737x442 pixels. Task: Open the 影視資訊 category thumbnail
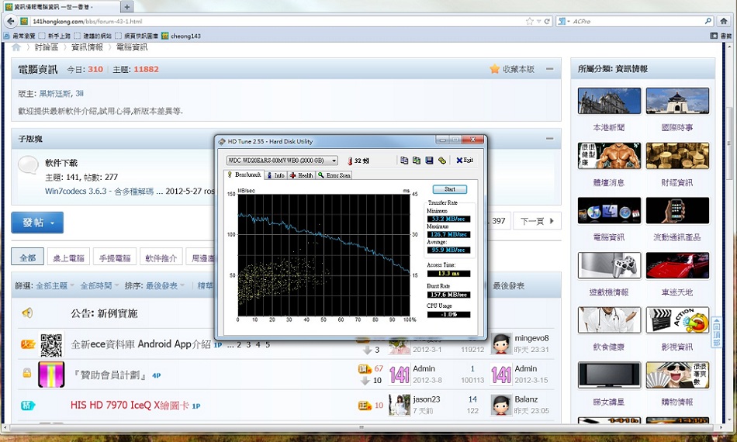[677, 320]
